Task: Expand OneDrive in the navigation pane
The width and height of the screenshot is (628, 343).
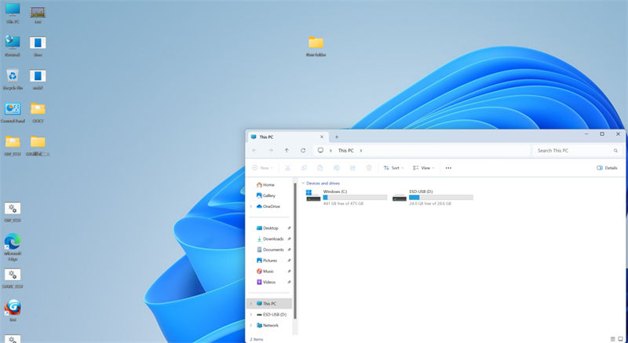Action: click(251, 206)
